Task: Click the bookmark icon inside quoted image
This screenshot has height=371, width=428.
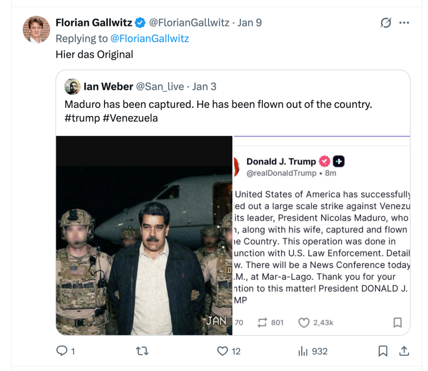Action: coord(398,322)
